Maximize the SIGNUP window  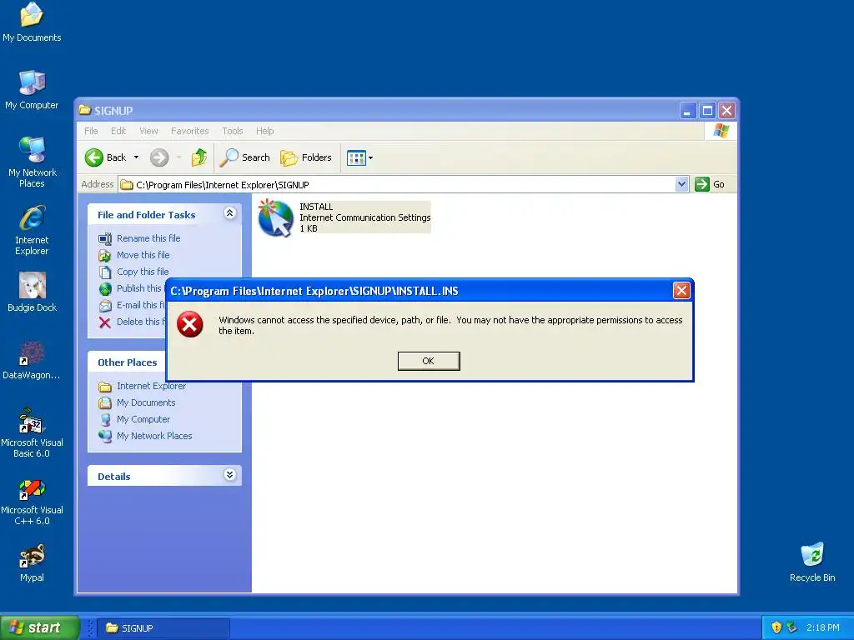[x=707, y=111]
